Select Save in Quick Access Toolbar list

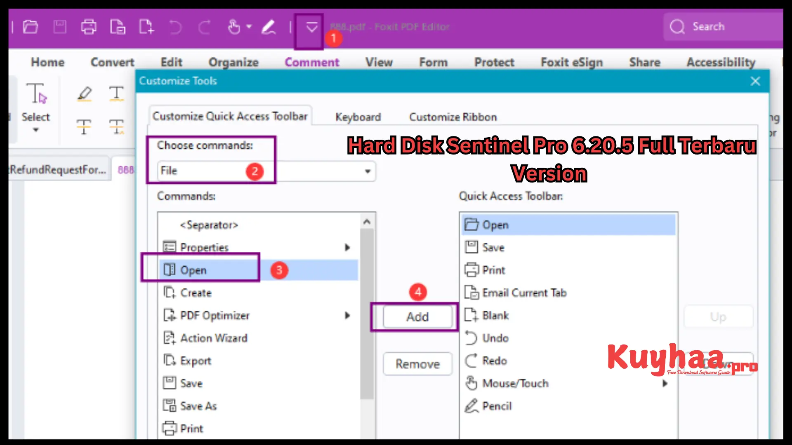[568, 247]
